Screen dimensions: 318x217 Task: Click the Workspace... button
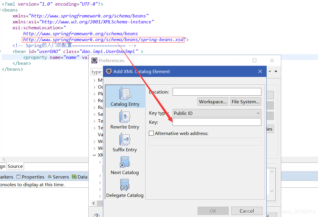(213, 102)
